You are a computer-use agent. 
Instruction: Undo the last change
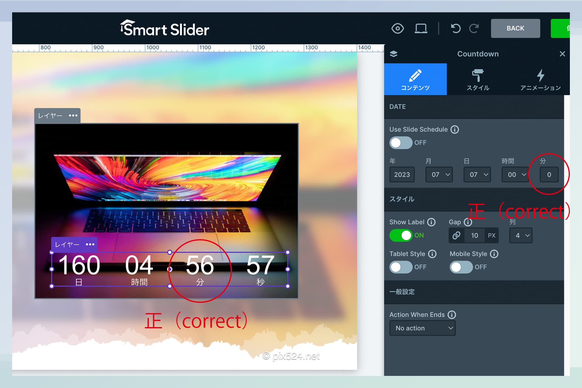tap(455, 28)
